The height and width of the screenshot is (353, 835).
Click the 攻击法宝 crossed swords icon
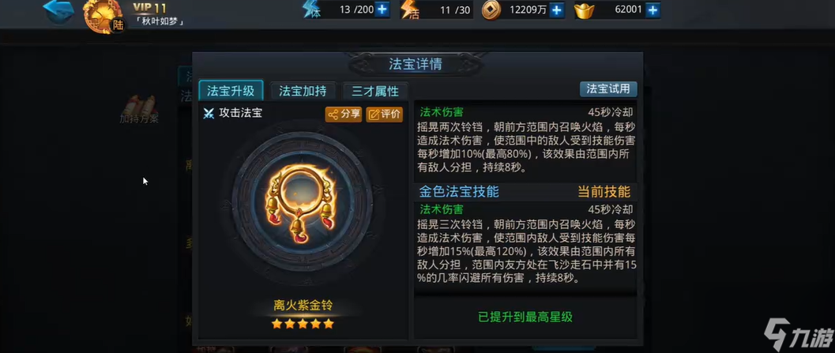[x=209, y=114]
